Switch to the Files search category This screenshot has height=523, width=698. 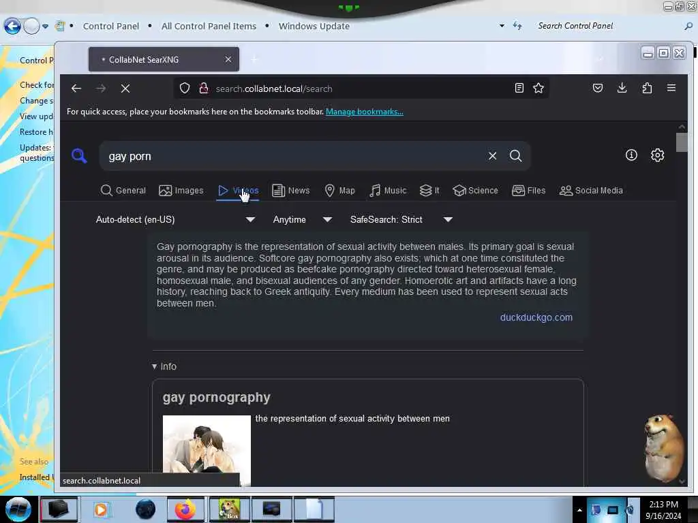point(528,191)
